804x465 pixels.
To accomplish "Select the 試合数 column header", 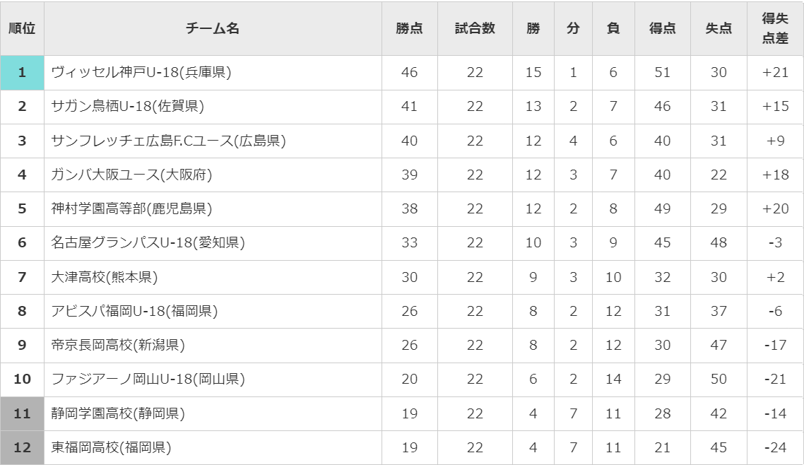I will click(475, 28).
